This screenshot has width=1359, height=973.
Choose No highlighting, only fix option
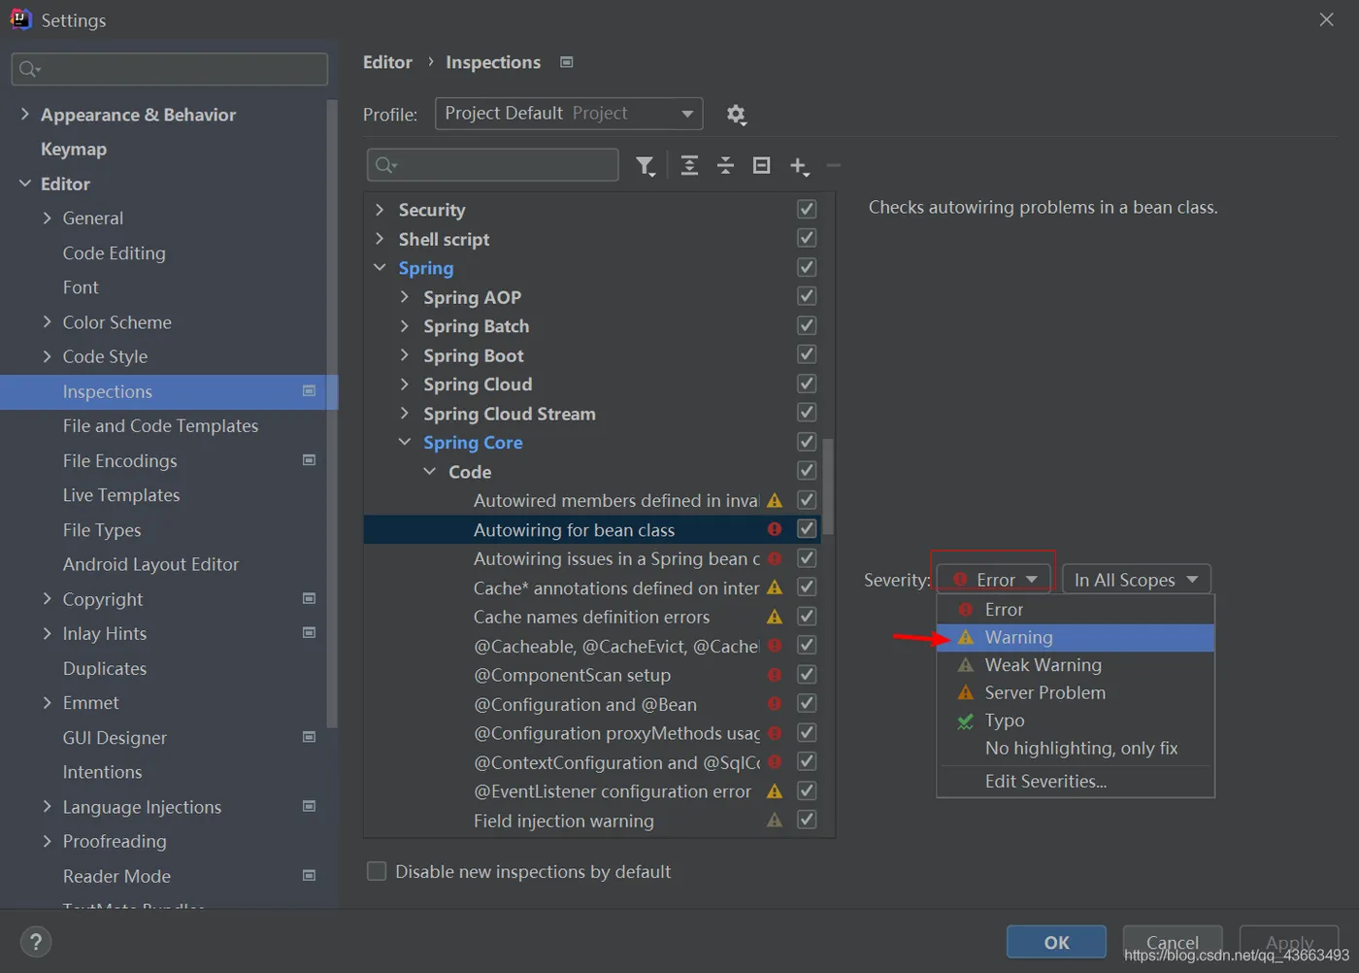1076,748
